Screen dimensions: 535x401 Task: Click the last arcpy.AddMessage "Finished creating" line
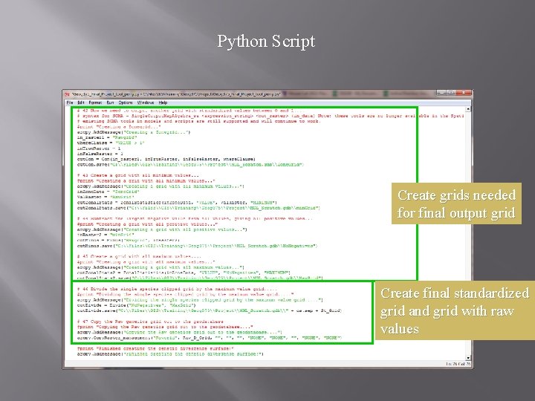170,354
